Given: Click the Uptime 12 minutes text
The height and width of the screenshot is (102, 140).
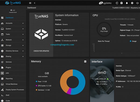Looking at the screenshot, I should [x=66, y=41].
